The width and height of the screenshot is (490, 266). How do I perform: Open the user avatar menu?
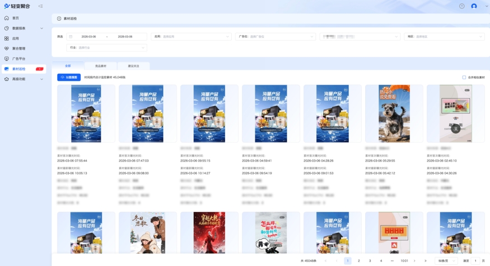tap(474, 6)
